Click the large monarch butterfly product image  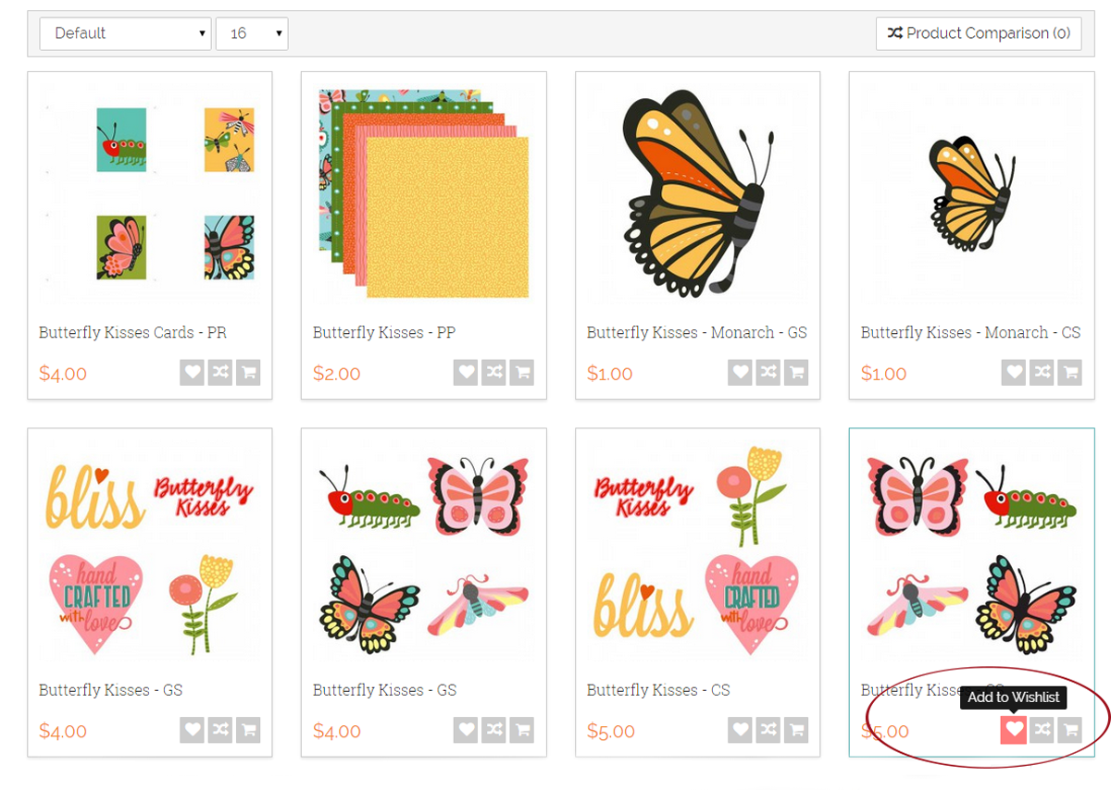697,194
